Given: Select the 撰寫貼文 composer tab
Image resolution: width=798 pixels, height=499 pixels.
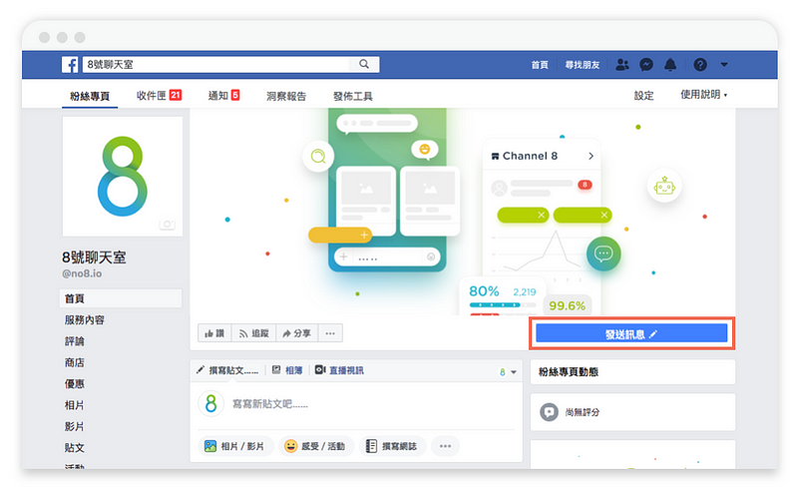Looking at the screenshot, I should (227, 370).
